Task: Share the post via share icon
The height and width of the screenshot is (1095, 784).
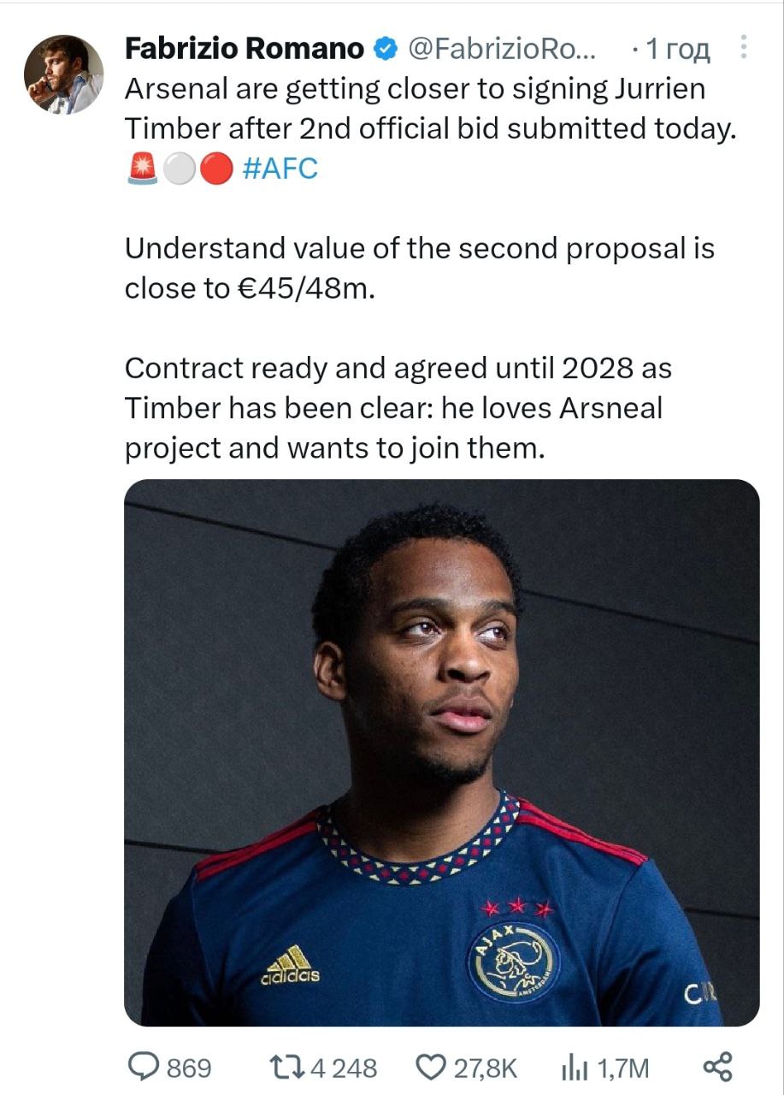Action: (717, 1066)
